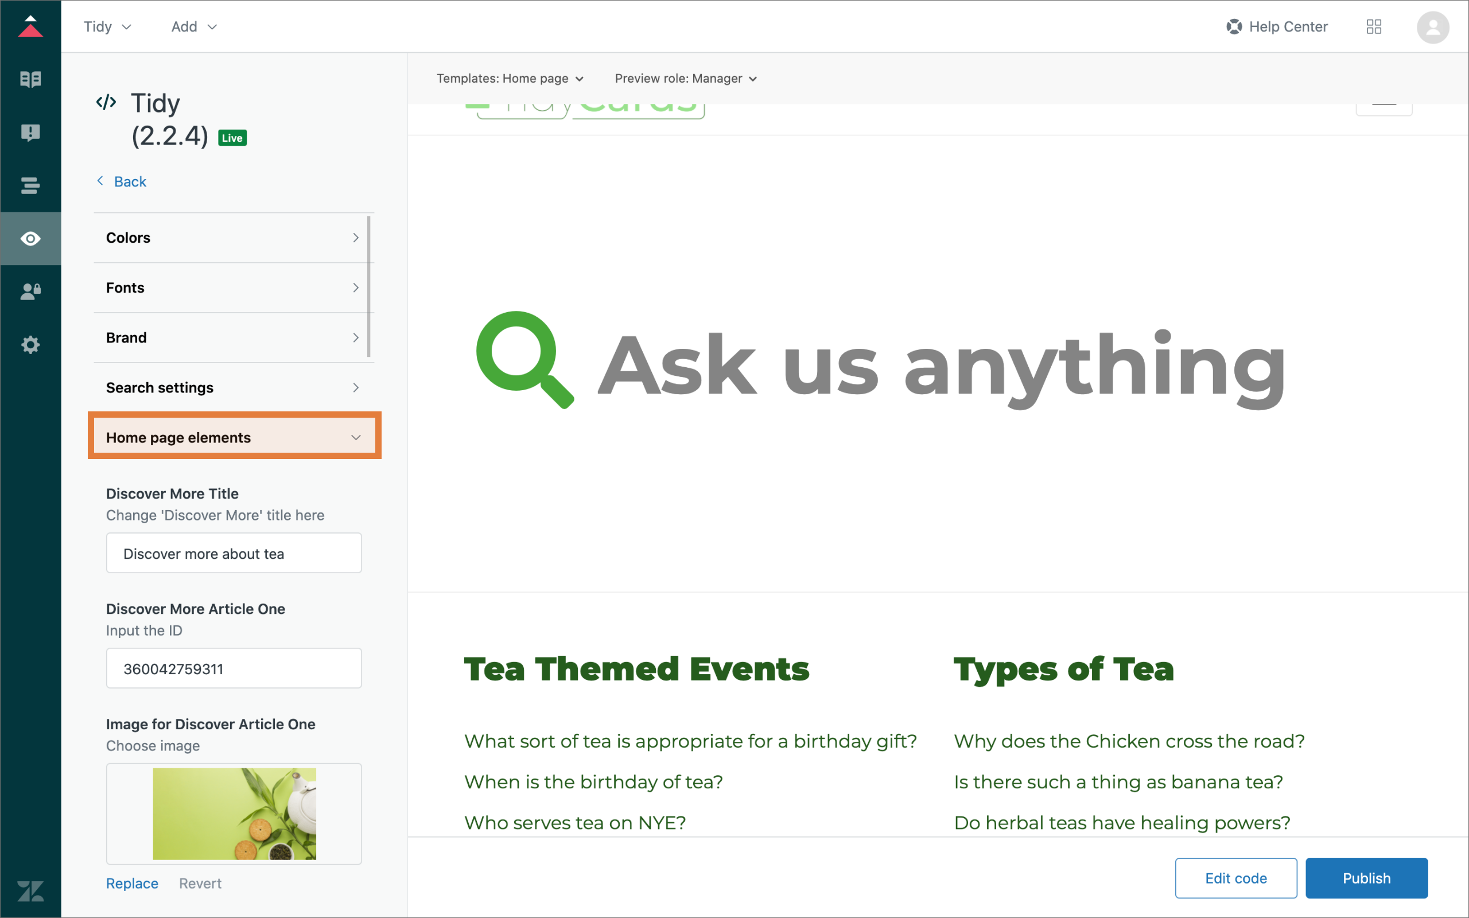Viewport: 1469px width, 918px height.
Task: Open the user profile avatar
Action: click(x=1433, y=28)
